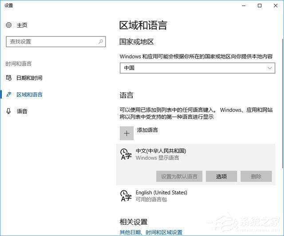Screen dimensions: 284x236
Task: Click the English language pack icon
Action: 126,196
